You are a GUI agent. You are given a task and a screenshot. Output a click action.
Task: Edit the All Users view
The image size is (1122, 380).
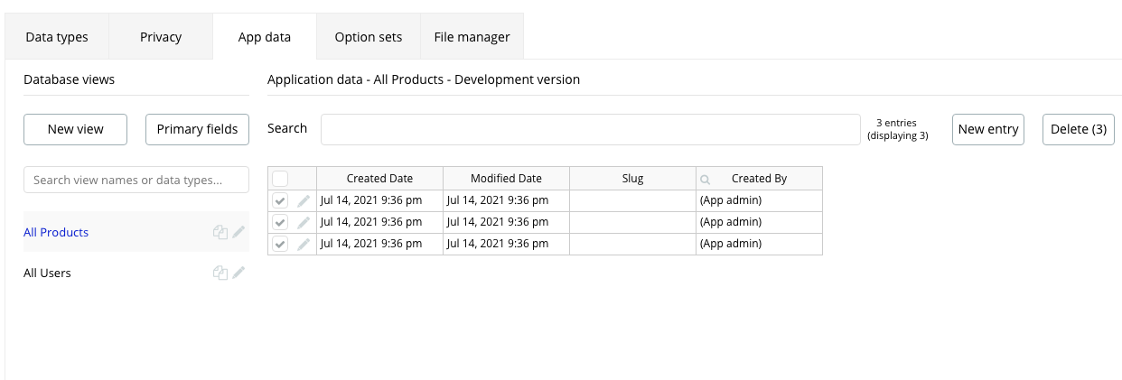238,273
